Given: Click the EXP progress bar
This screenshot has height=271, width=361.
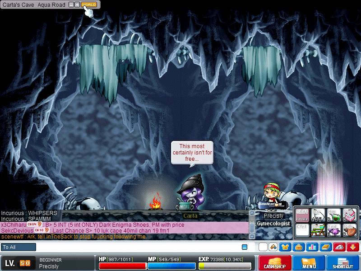Looking at the screenshot, I should [225, 266].
